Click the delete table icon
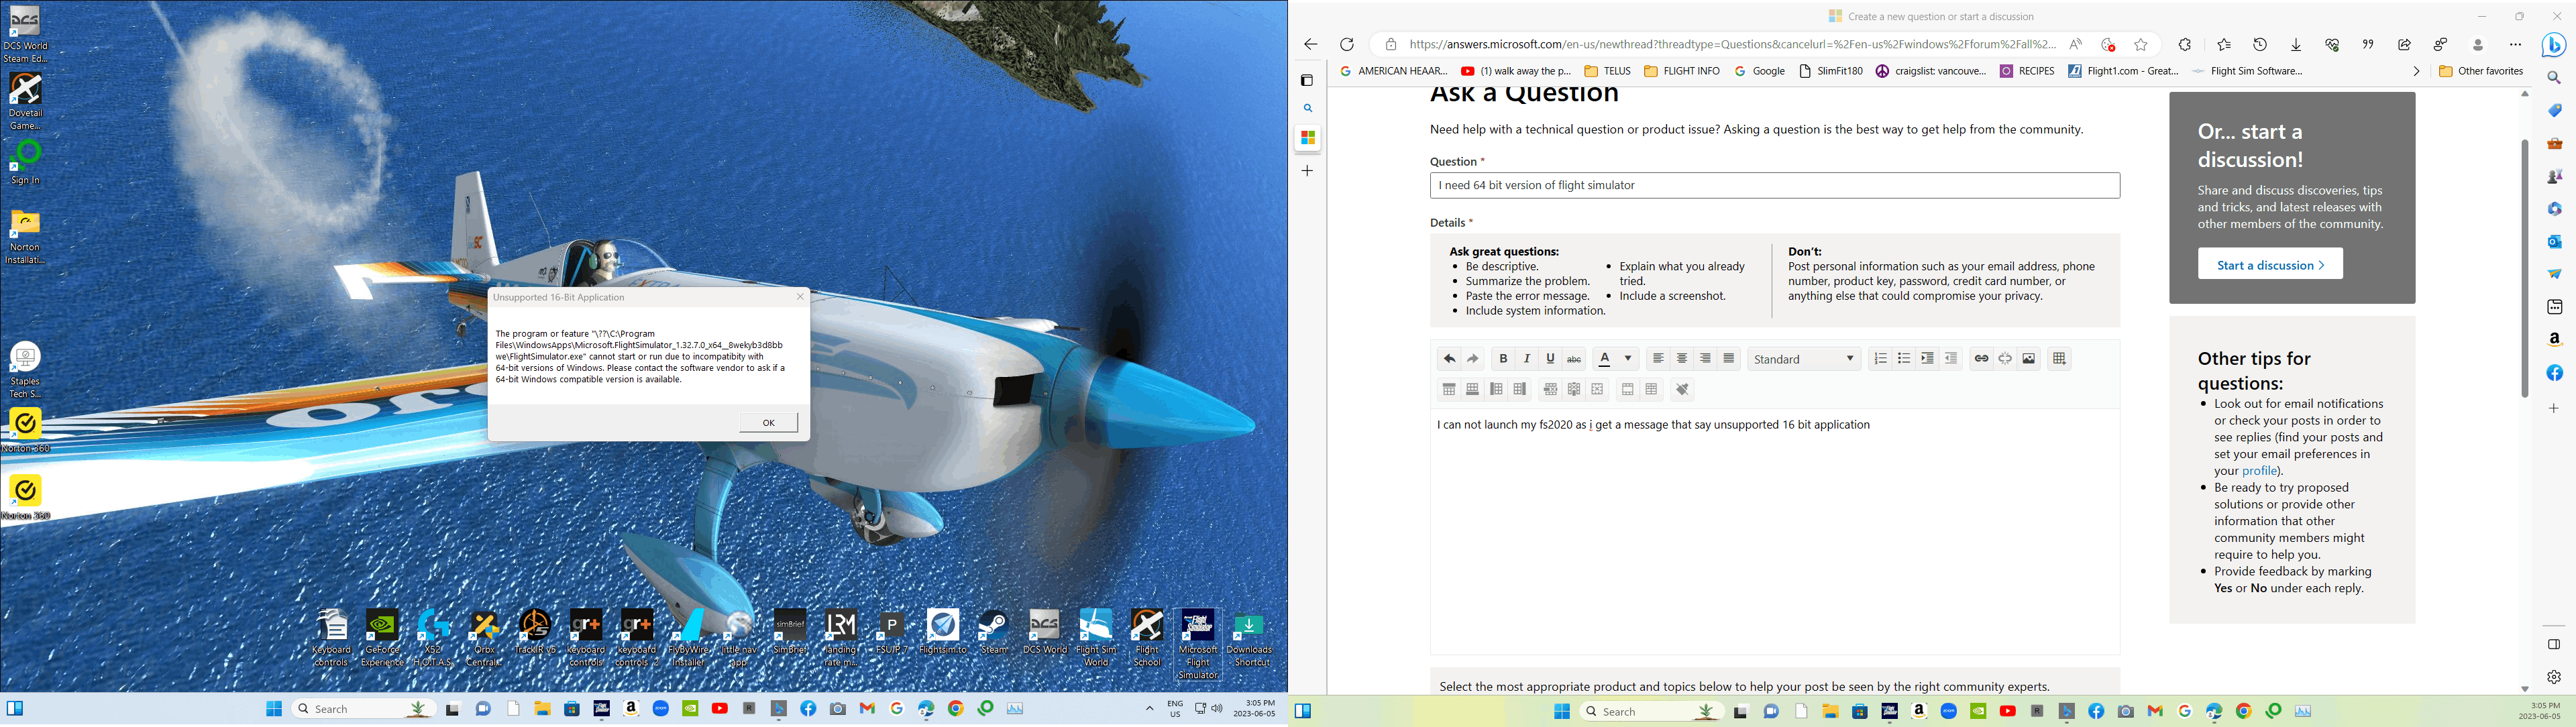The width and height of the screenshot is (2576, 727). point(1598,390)
